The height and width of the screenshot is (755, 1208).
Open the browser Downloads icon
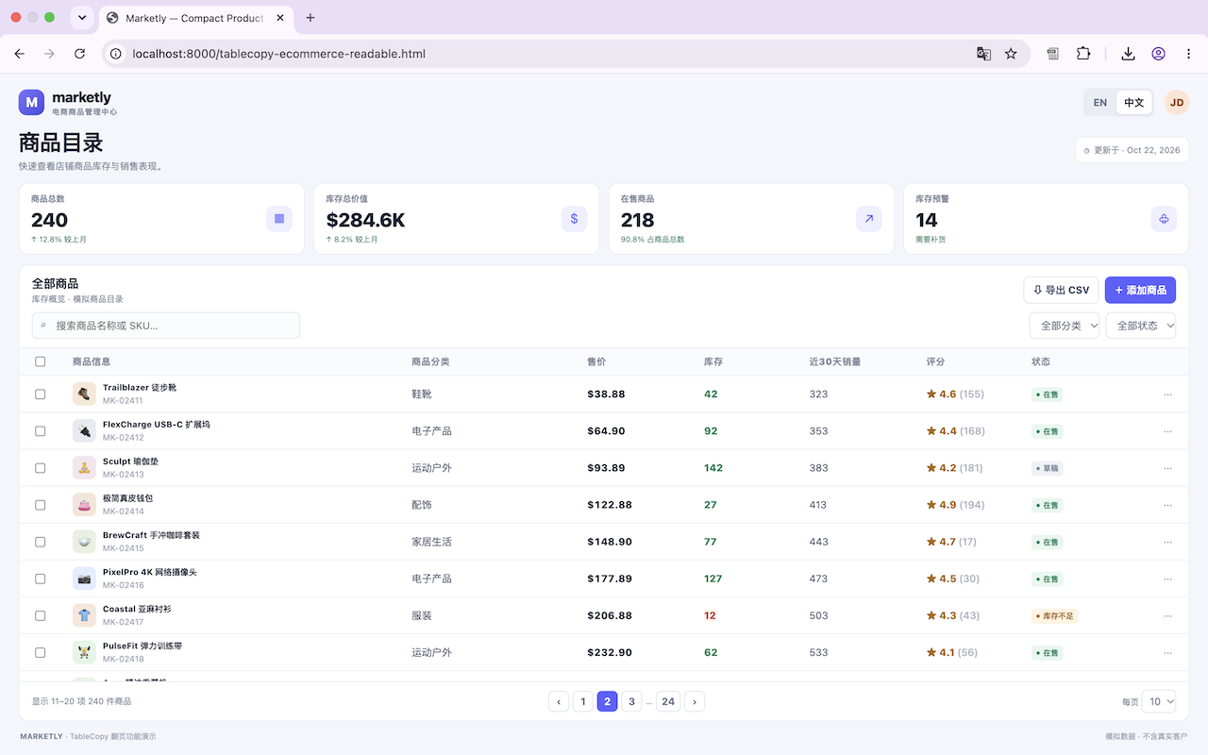click(1128, 54)
